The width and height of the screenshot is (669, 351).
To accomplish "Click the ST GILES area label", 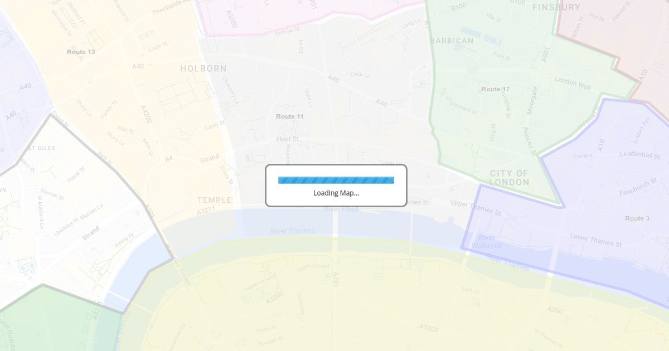I will click(41, 148).
